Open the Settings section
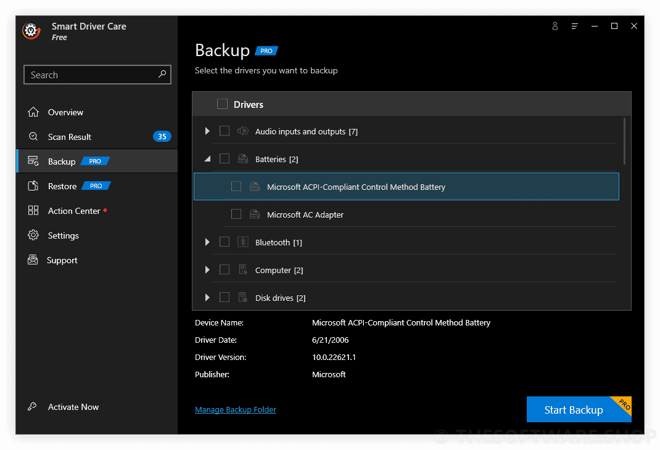The image size is (660, 450). 97,235
